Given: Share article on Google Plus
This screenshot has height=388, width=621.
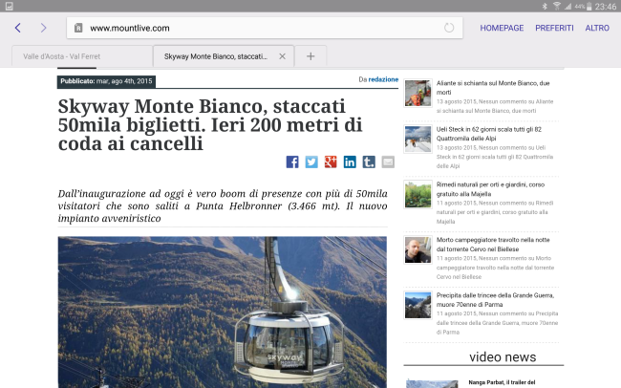Looking at the screenshot, I should [331, 162].
